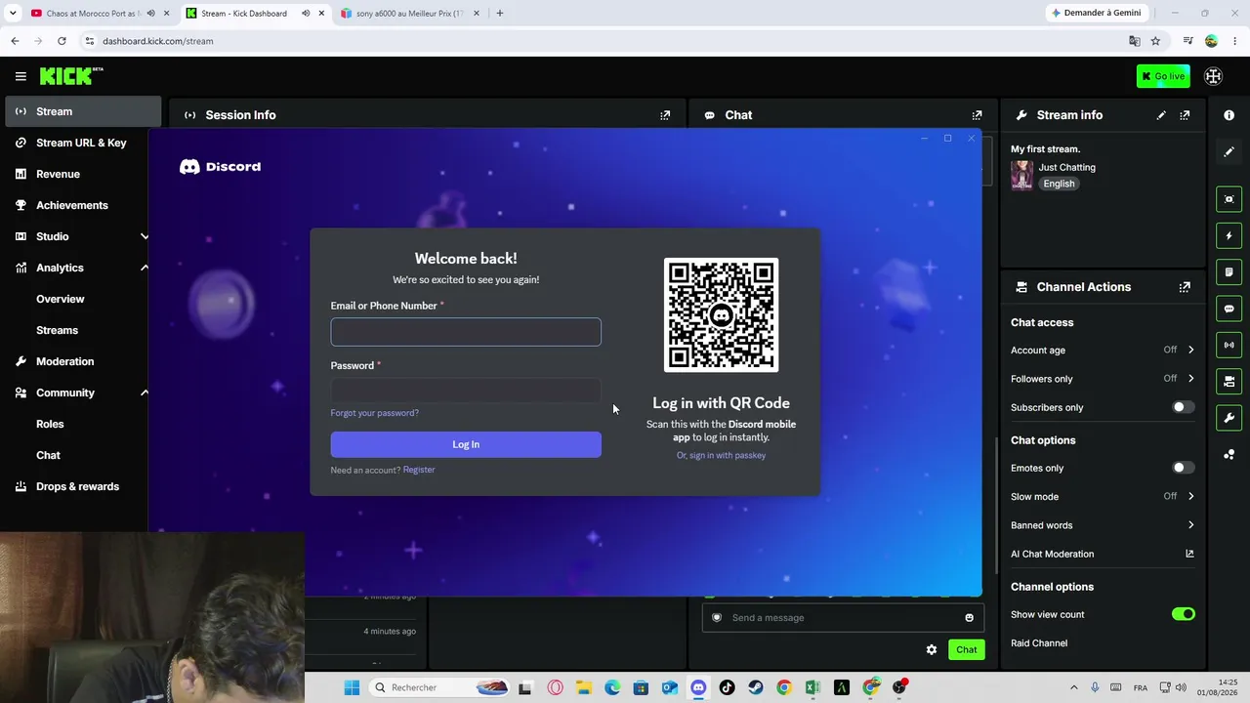The image size is (1250, 703).
Task: Open Stream URL & Key page
Action: (x=83, y=143)
